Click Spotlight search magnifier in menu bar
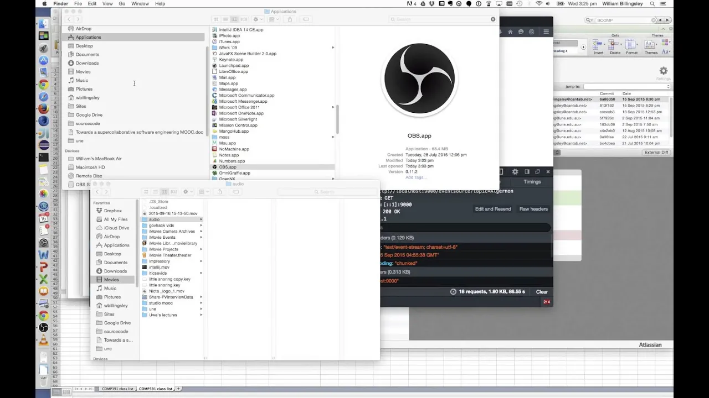This screenshot has height=398, width=709. (x=652, y=4)
